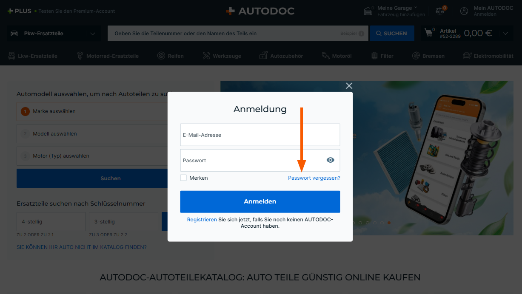522x294 pixels.
Task: Click the Mein AUTODOC user profile icon
Action: point(464,11)
